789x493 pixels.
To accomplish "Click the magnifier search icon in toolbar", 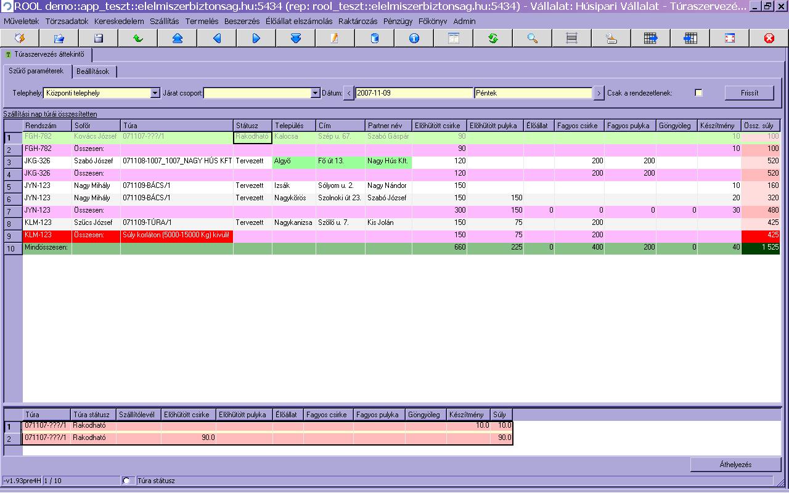I will (532, 38).
